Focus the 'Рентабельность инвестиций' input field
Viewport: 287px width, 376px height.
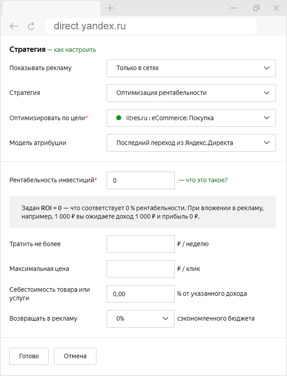coord(140,180)
